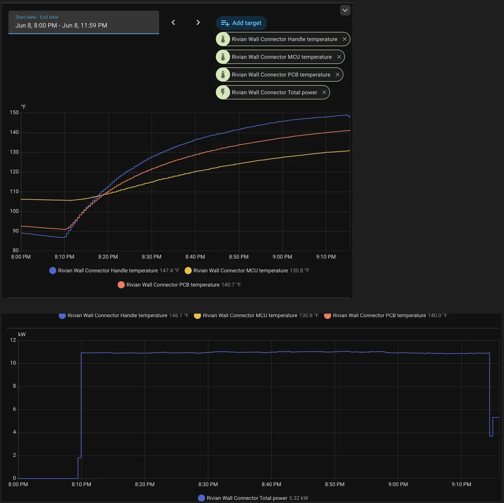The width and height of the screenshot is (504, 503).
Task: Go to previous time range arrow
Action: (x=173, y=23)
